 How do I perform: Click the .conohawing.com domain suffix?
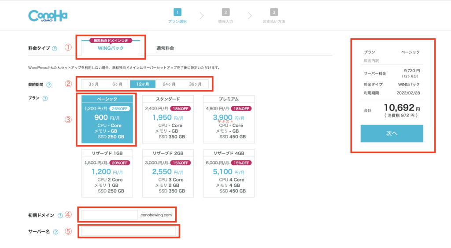(155, 215)
